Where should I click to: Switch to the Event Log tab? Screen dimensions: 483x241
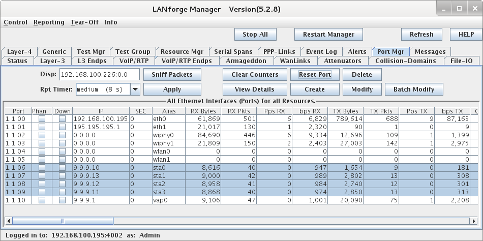321,51
